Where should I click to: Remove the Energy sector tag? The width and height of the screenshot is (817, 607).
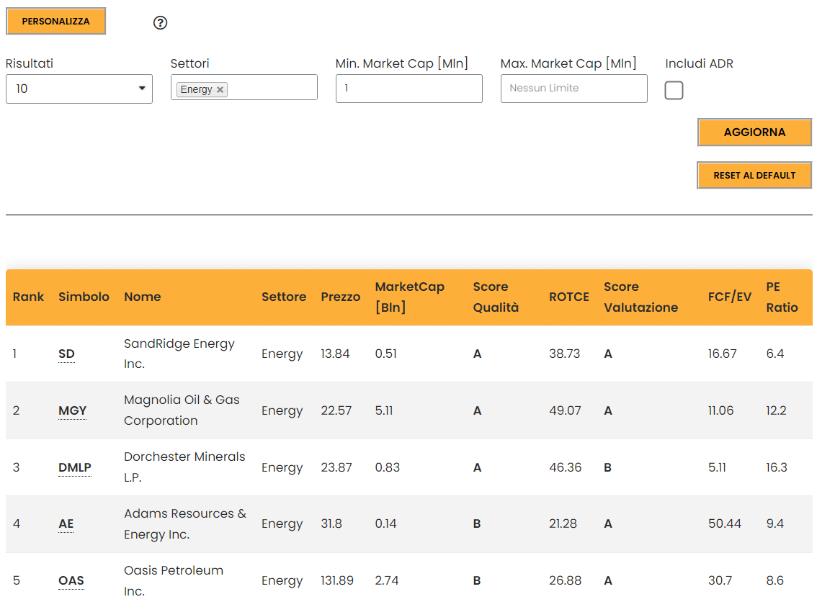[220, 89]
